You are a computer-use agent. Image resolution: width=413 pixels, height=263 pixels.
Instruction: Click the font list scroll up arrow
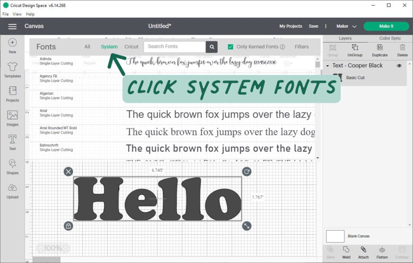pyautogui.click(x=318, y=59)
